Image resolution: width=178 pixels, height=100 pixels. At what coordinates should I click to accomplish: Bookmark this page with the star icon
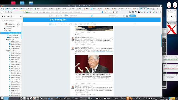pyautogui.click(x=116, y=12)
